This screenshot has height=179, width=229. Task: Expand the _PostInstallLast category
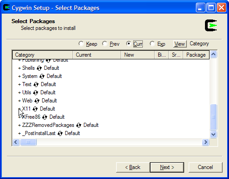(x=19, y=134)
